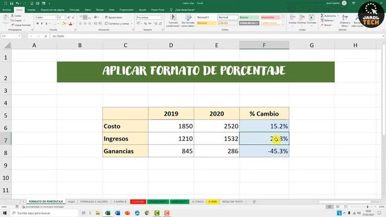Click the Save icon in quick access toolbar
386x217 pixels.
(x=11, y=4)
